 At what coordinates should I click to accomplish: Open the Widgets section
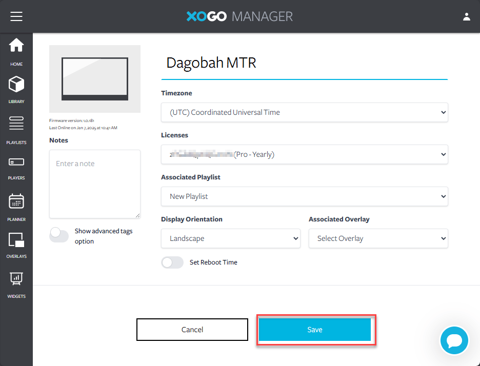(x=16, y=284)
